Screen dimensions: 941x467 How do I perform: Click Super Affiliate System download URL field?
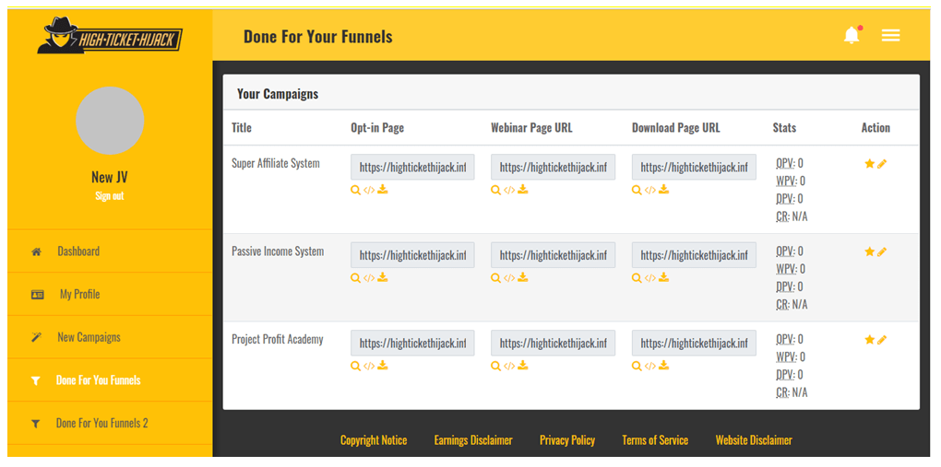(694, 168)
